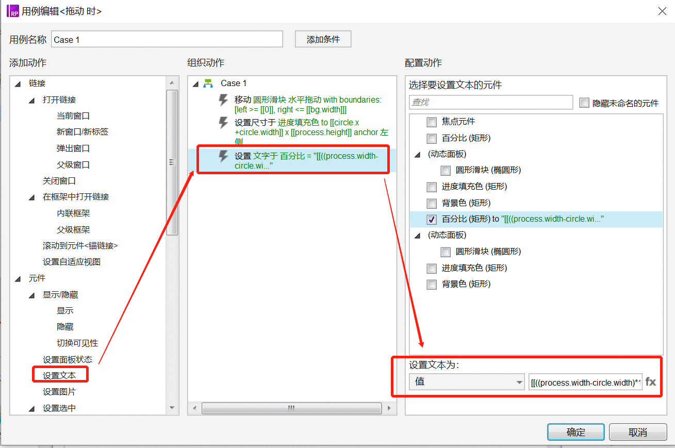
Task: Click the Case 1 tree node icon
Action: [208, 83]
